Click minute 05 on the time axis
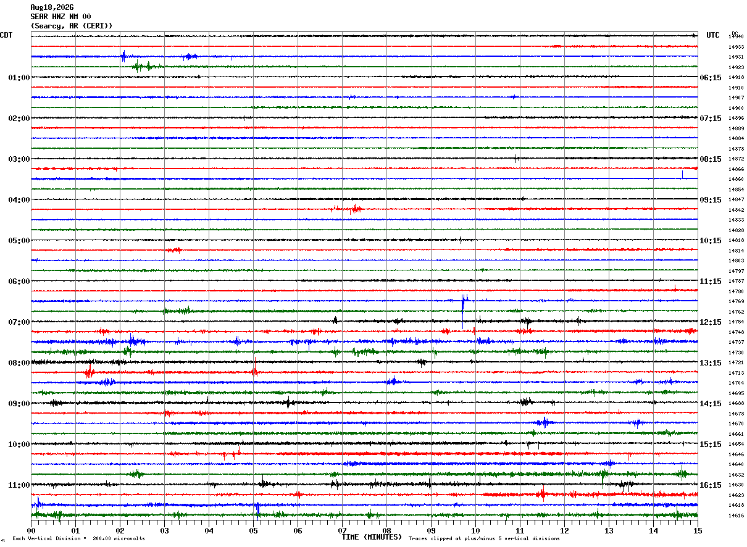 coord(253,530)
